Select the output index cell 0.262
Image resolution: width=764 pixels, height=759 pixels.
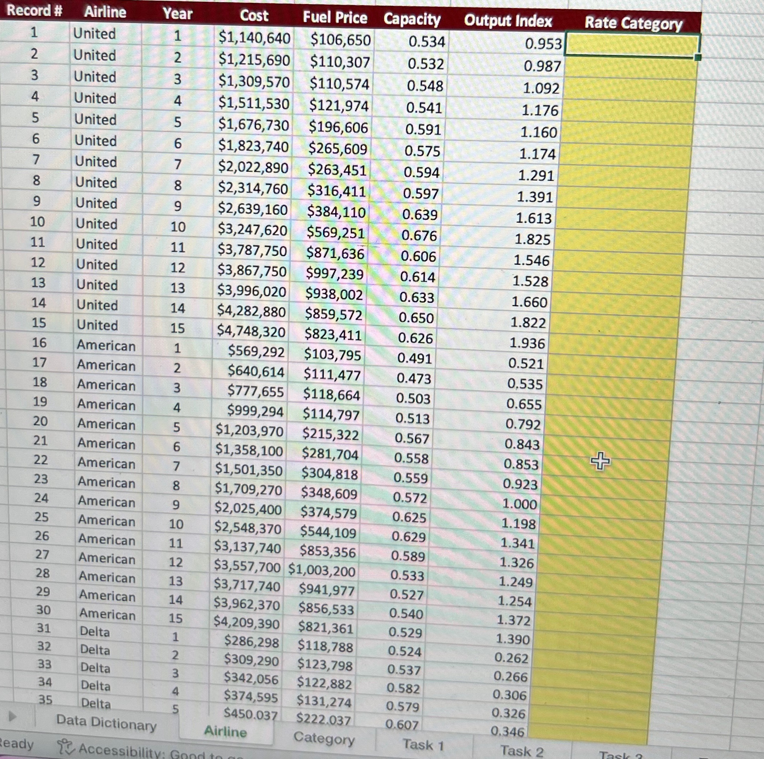point(511,658)
